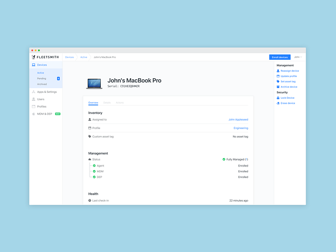Click the DEP Enrolled status text
The image size is (336, 252).
point(243,177)
